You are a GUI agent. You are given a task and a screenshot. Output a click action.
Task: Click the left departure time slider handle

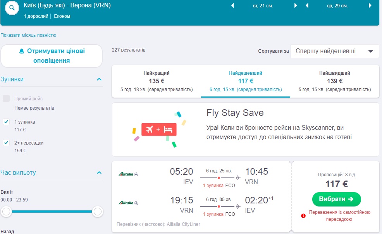(x=6, y=212)
